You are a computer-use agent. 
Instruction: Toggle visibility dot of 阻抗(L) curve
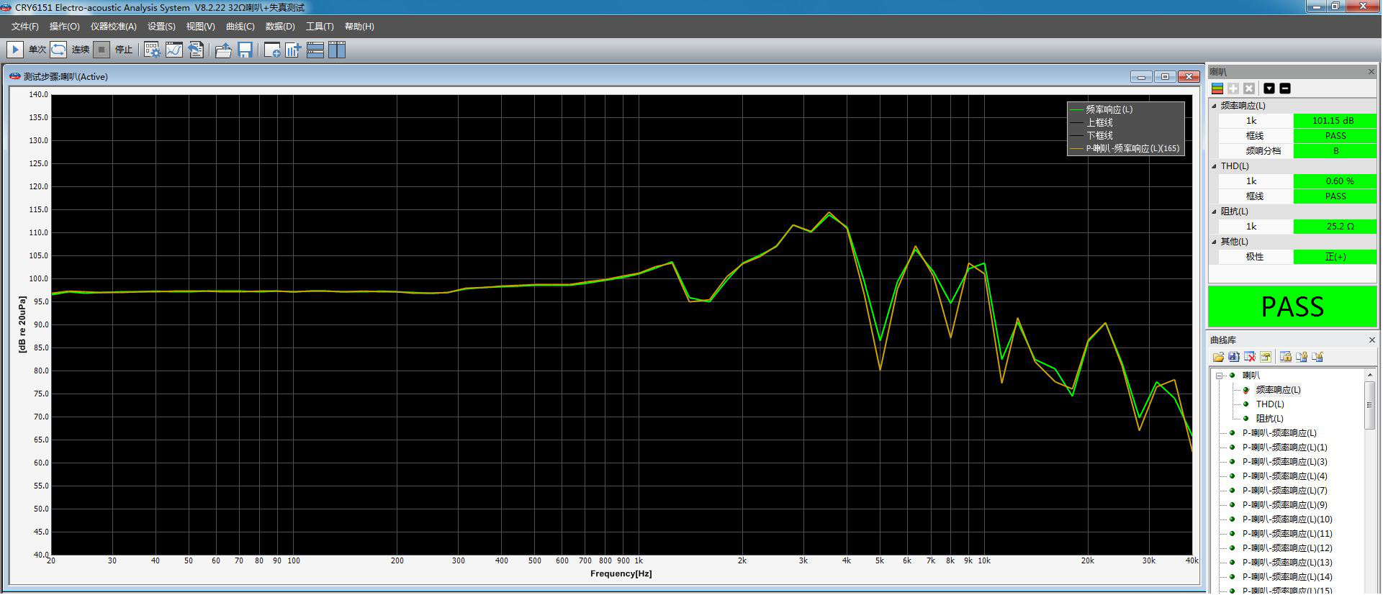pyautogui.click(x=1246, y=419)
